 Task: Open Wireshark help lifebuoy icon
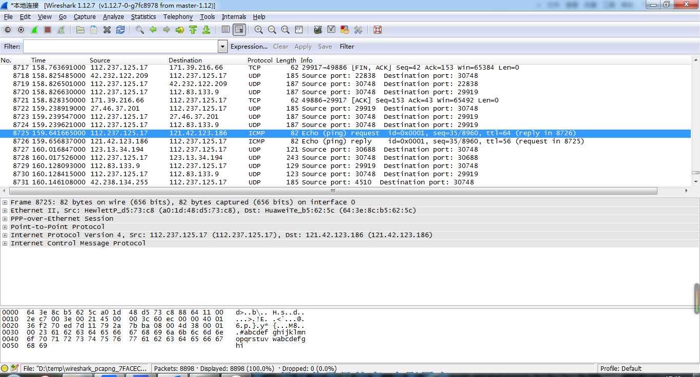[378, 30]
